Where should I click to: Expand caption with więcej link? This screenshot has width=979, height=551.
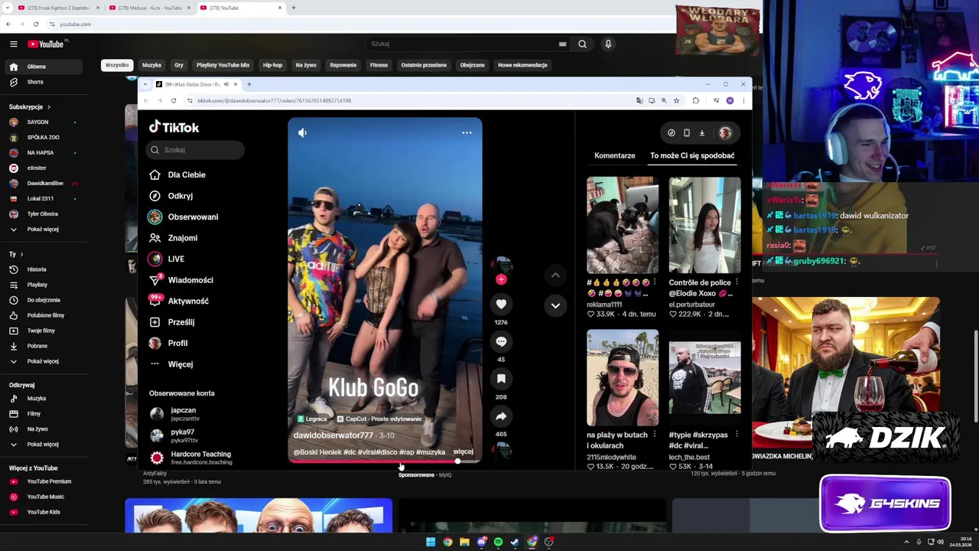tap(463, 452)
